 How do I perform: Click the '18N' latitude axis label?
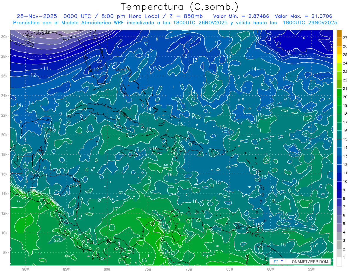tap(5, 154)
